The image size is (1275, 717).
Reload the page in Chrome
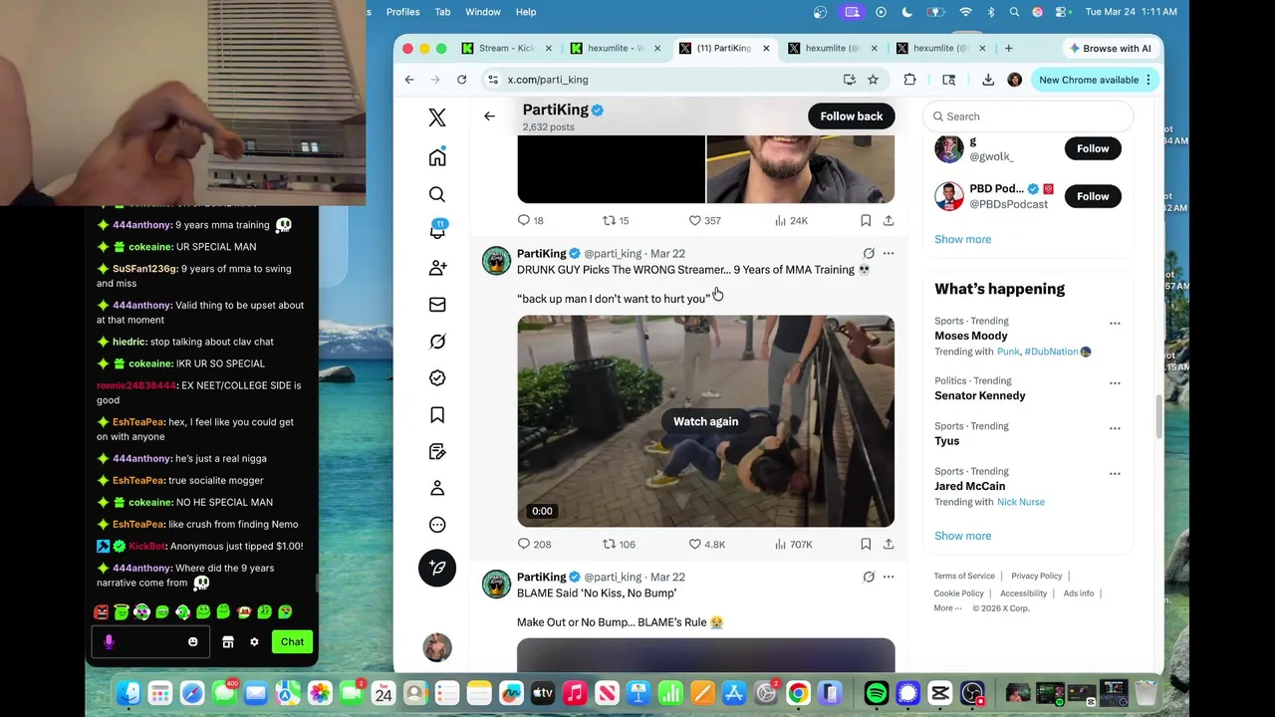462,80
